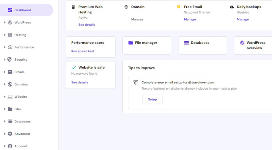Click the WordPress logo icon in sidebar

pyautogui.click(x=10, y=22)
